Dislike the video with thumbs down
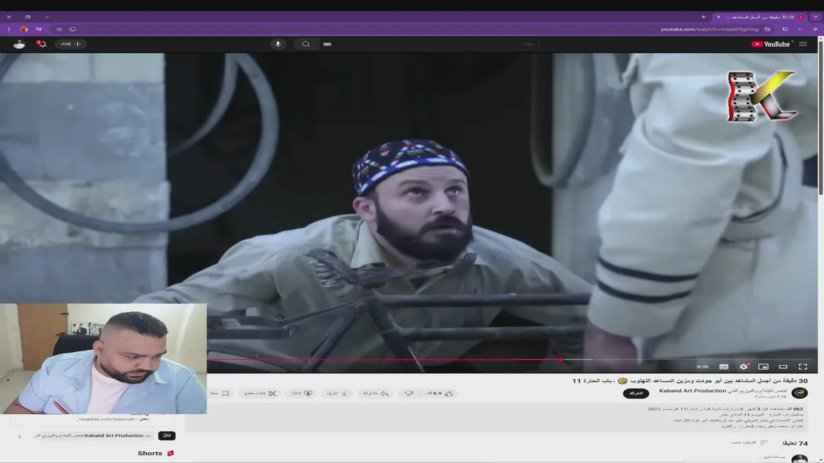 point(409,394)
